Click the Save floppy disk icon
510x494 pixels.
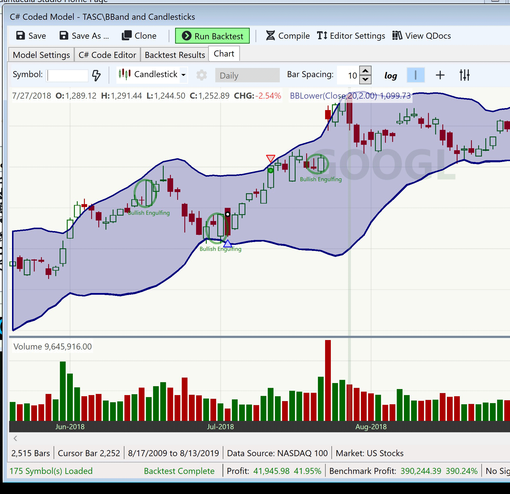coord(21,36)
